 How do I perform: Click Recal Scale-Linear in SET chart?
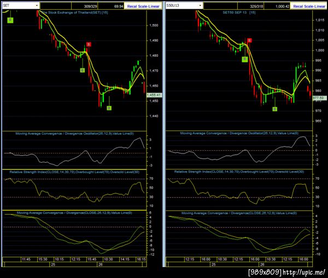click(143, 6)
